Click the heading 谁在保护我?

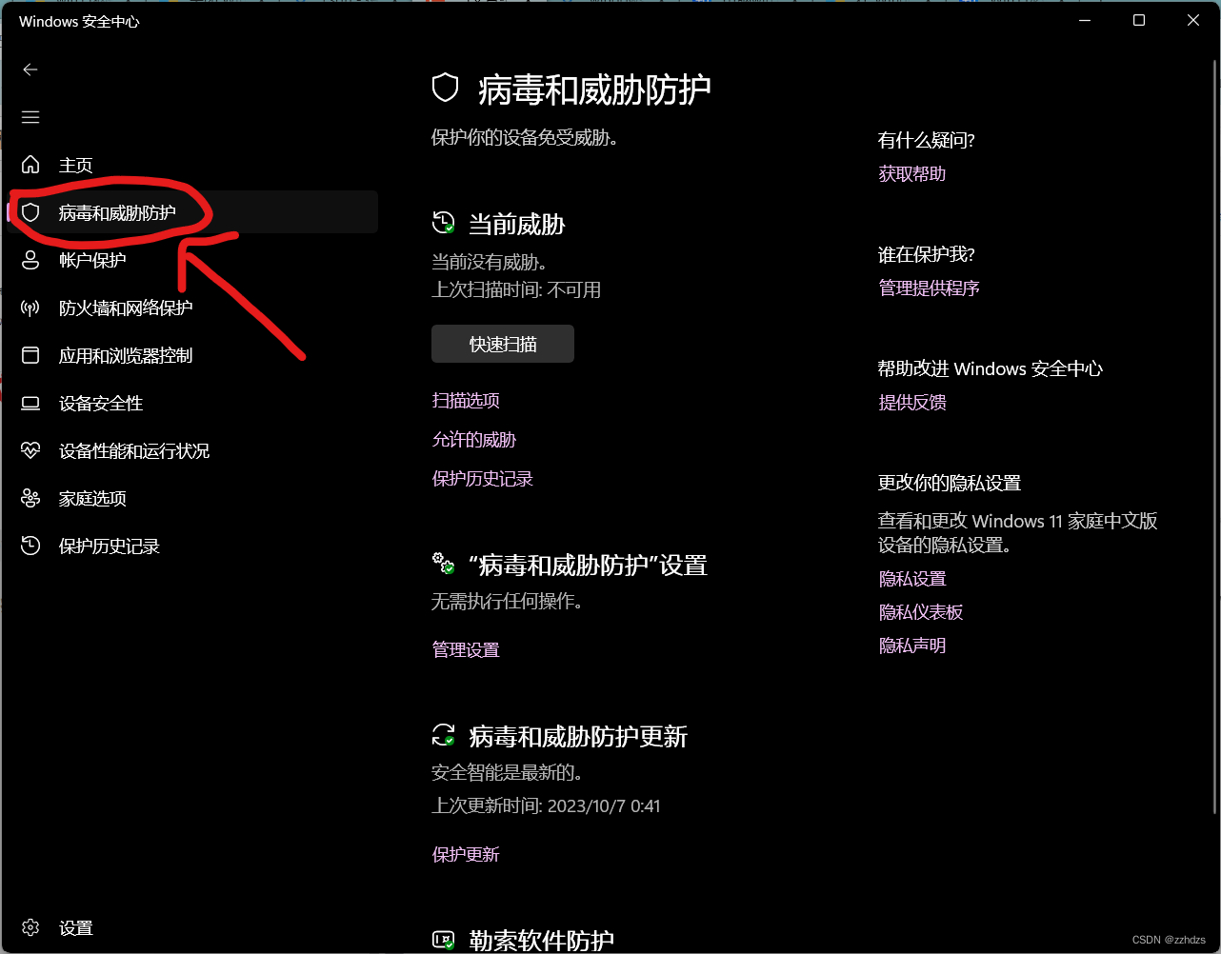tap(927, 255)
